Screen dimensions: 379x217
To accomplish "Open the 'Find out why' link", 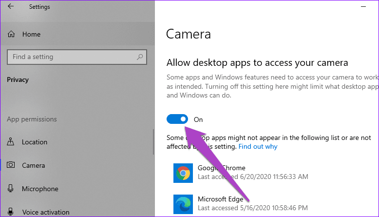I will [258, 147].
